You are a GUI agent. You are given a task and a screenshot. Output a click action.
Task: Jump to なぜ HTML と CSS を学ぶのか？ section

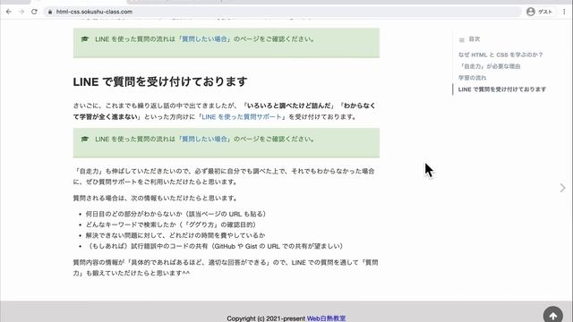tap(500, 55)
